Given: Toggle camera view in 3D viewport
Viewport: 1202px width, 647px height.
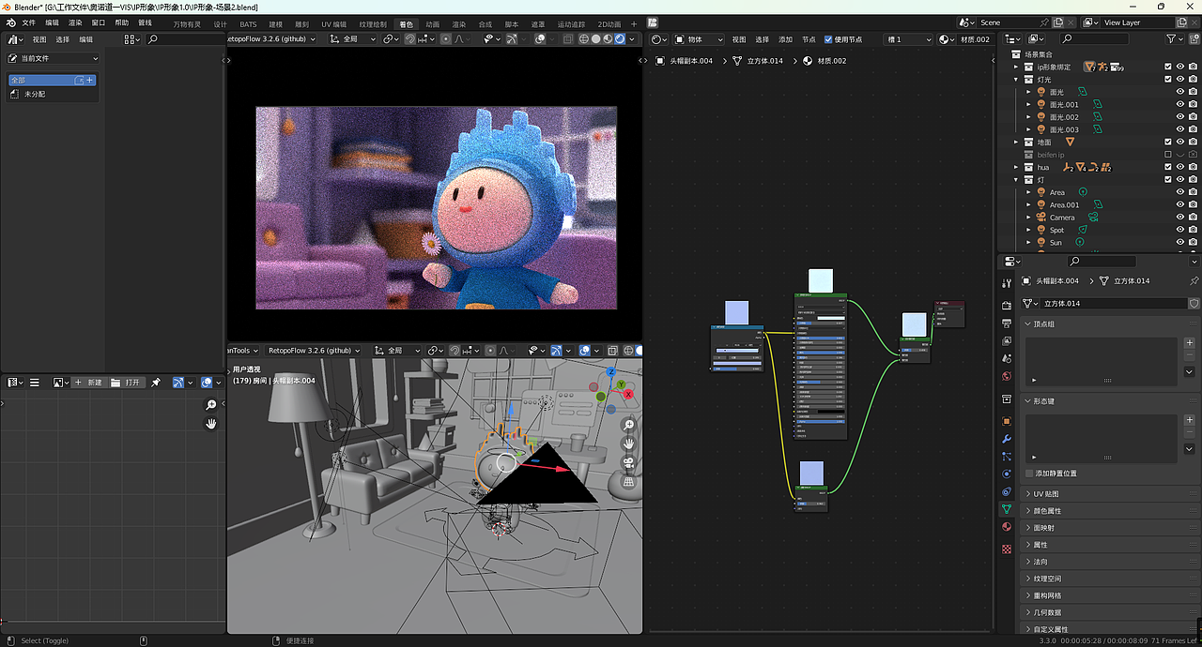Looking at the screenshot, I should (x=628, y=463).
